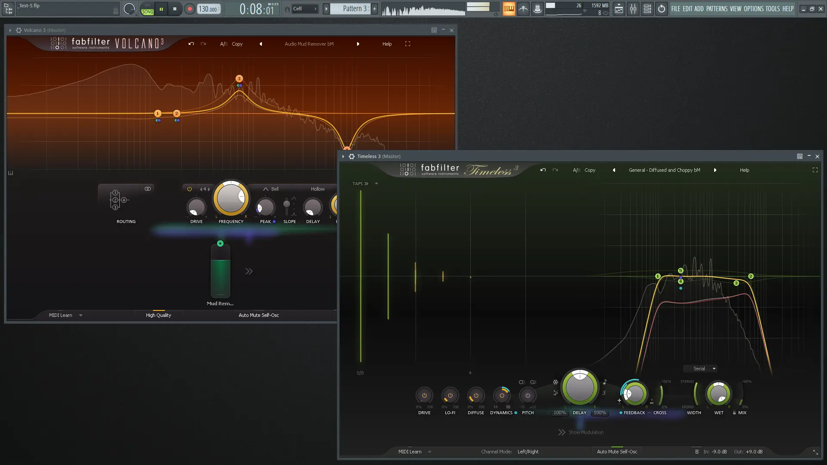Open the mixer window icon
This screenshot has height=465, width=827.
(633, 9)
